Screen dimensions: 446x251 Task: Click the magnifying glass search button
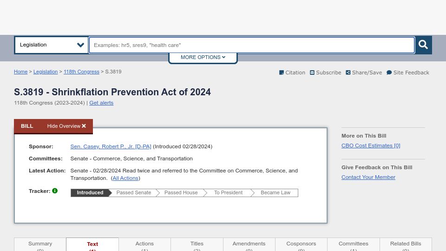coord(423,45)
